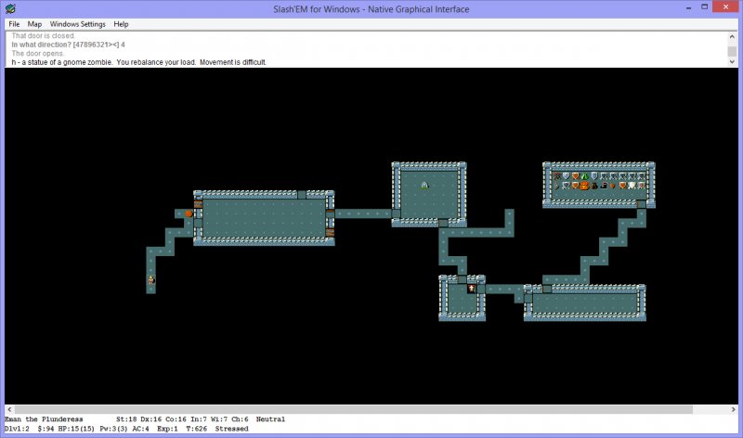743x438 pixels.
Task: Select the green cloak in the shop
Action: pos(585,175)
